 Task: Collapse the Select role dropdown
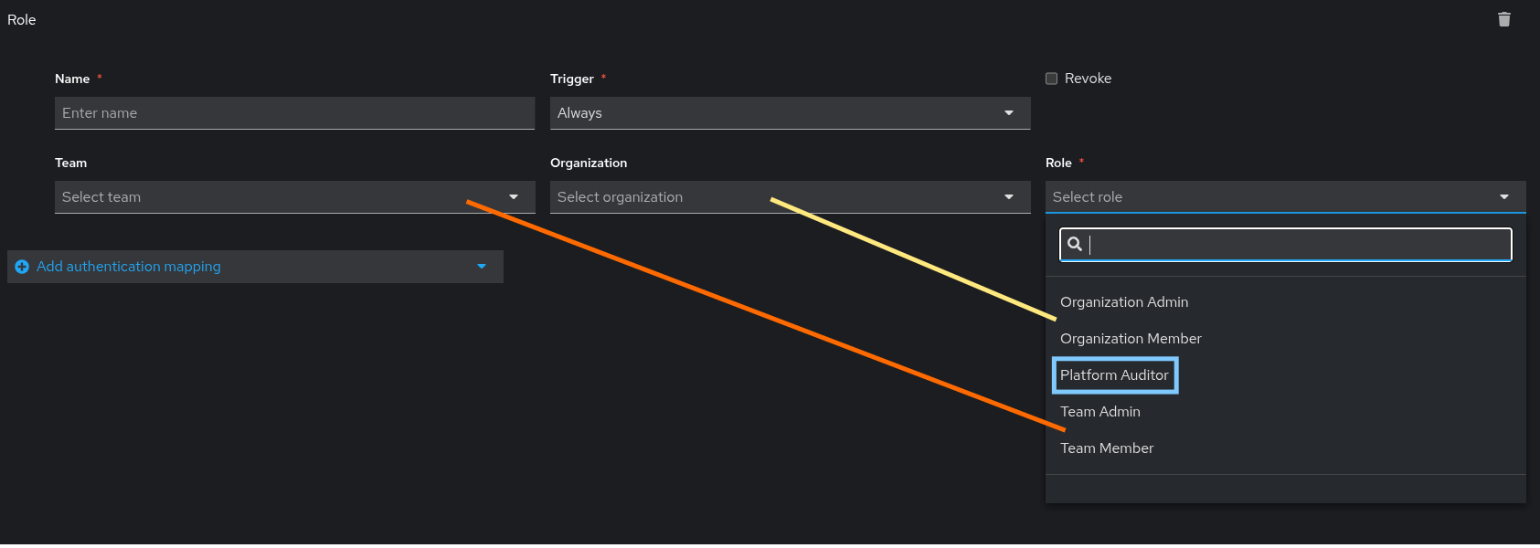click(x=1280, y=197)
